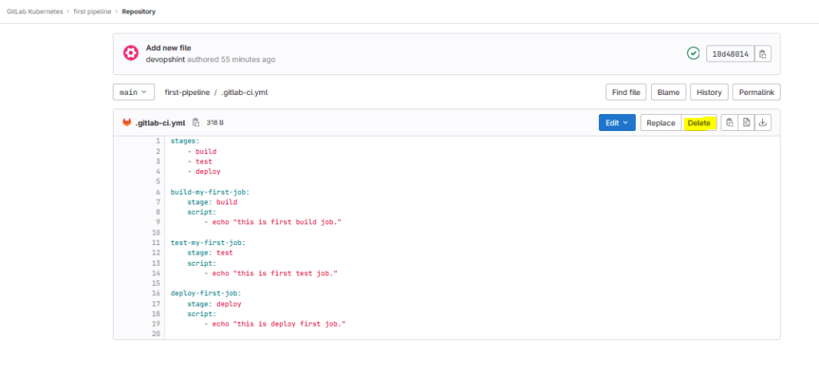Copy file contents icon in file header
Screen dimensions: 819x376
tap(729, 123)
